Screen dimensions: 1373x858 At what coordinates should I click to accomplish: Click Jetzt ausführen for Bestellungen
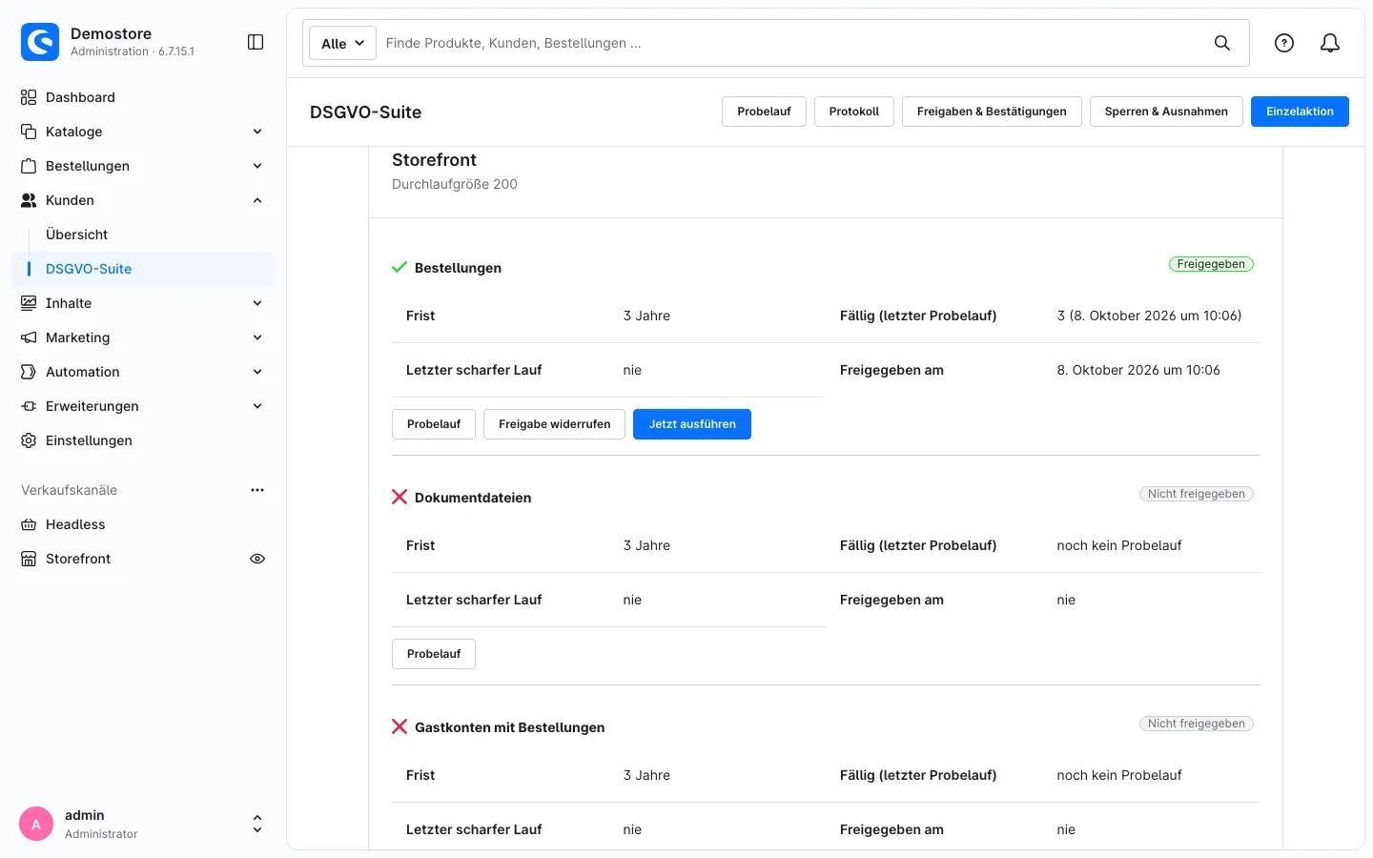point(692,424)
